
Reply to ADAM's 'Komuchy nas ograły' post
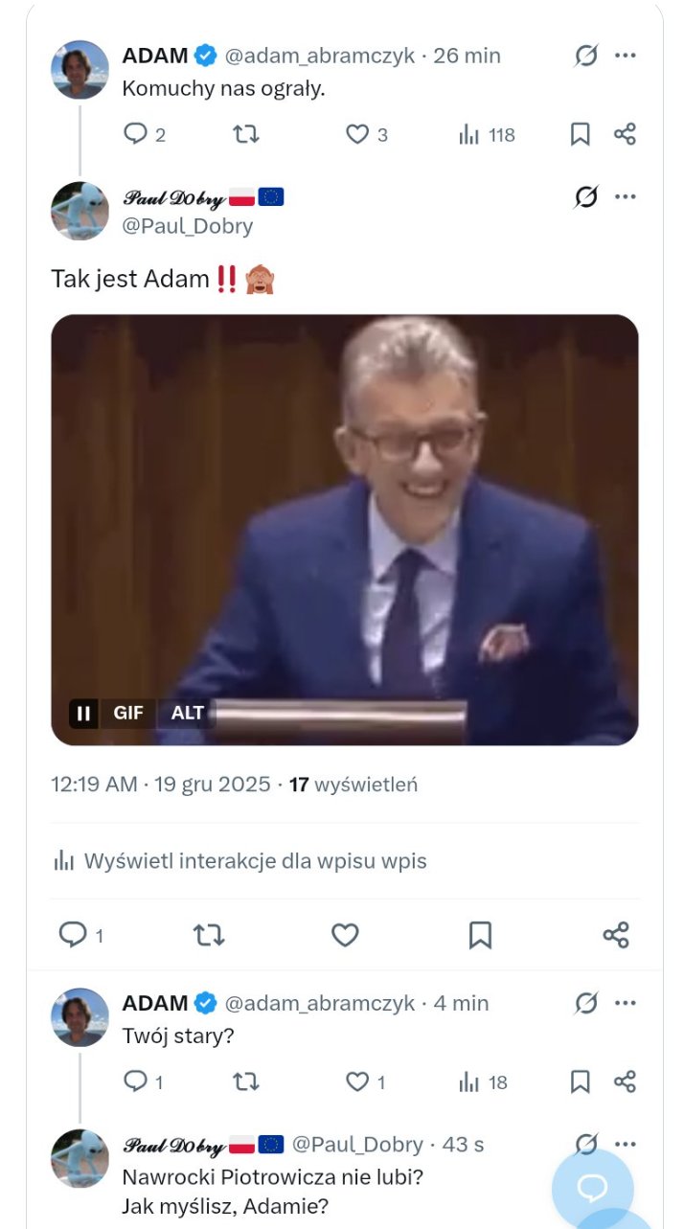click(x=145, y=134)
